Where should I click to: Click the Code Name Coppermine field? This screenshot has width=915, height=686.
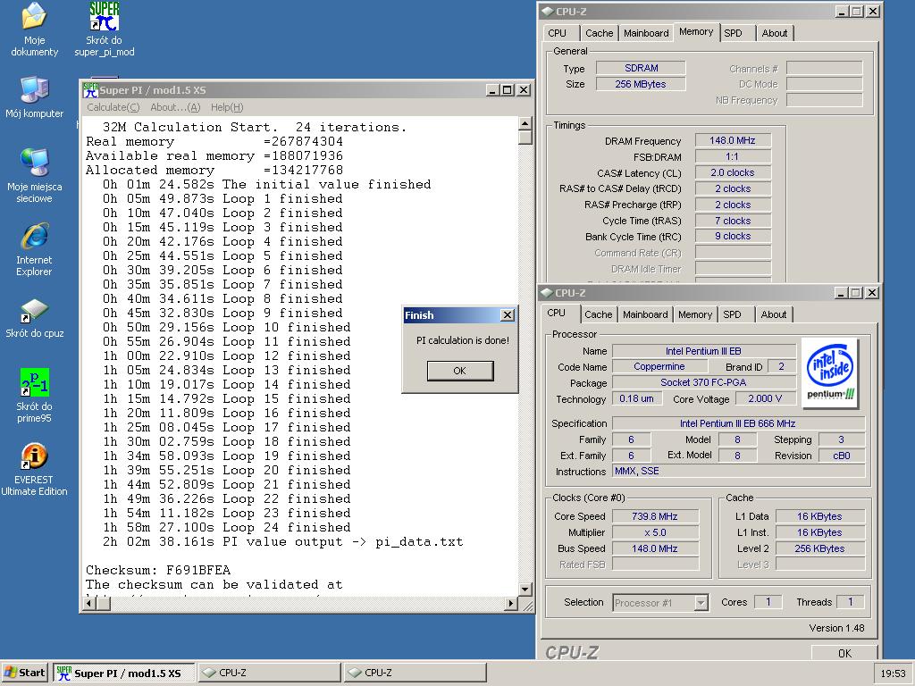[x=659, y=366]
